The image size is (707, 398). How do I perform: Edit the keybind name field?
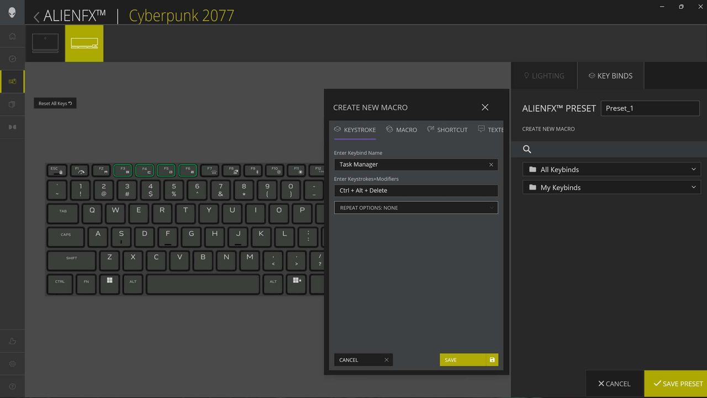[x=416, y=164]
